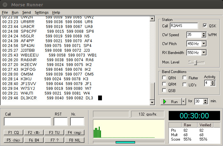Screen dimensions: 223x146
Task: Open the Send menu
Action: [26, 12]
